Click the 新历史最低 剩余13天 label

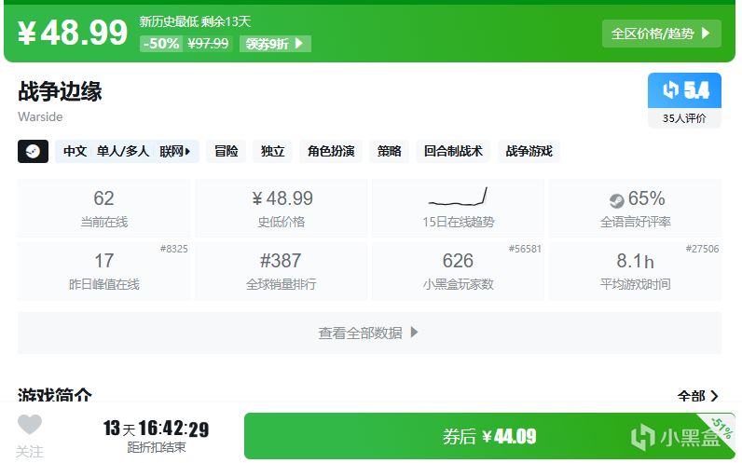pos(195,21)
